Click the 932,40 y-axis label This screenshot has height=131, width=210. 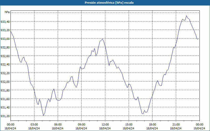point(5,64)
